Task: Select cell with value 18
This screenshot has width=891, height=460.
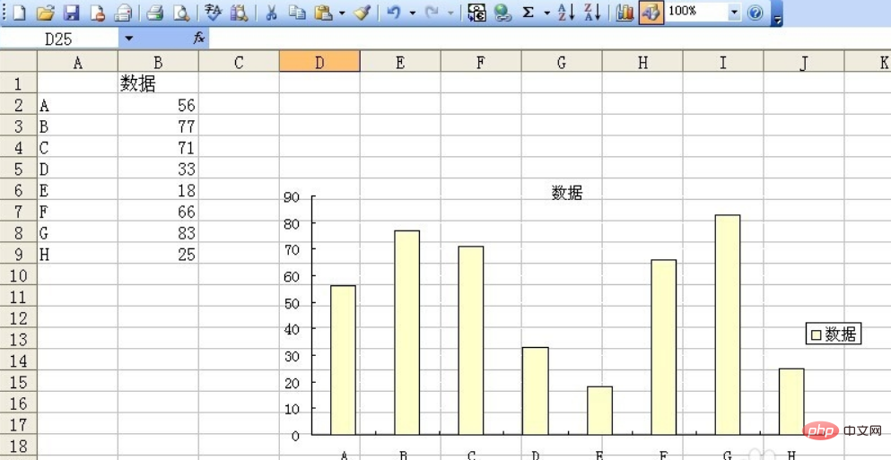Action: 159,190
